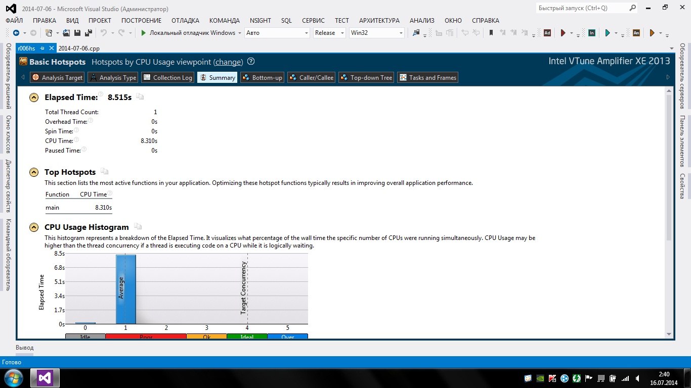
Task: Open the Collection Log tab
Action: 167,77
